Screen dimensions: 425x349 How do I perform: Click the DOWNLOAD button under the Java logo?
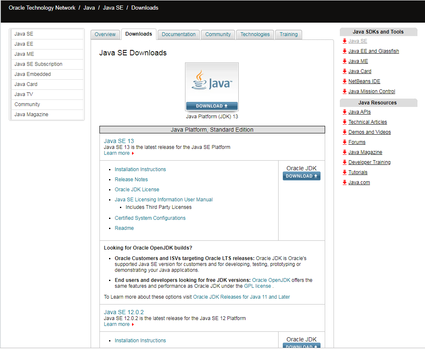click(x=212, y=106)
